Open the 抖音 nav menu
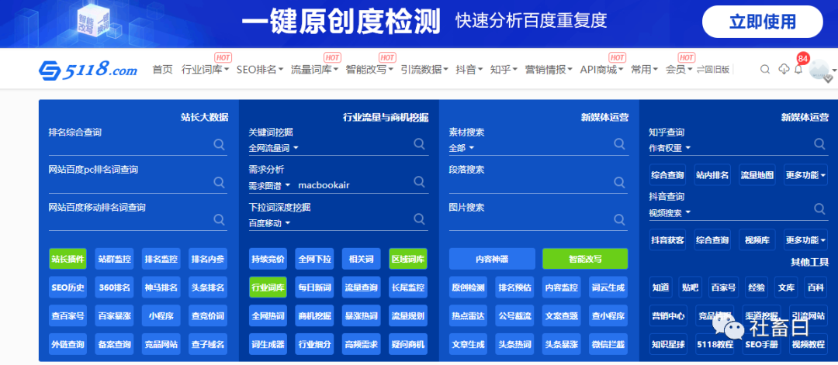Viewport: 838px width, 365px height. pyautogui.click(x=469, y=70)
